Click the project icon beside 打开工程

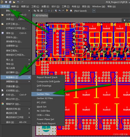(2, 24)
